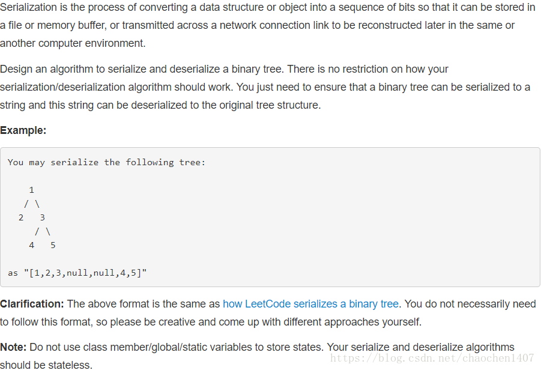The width and height of the screenshot is (541, 370).
Task: Click 'should be stateless.' text
Action: (x=46, y=365)
